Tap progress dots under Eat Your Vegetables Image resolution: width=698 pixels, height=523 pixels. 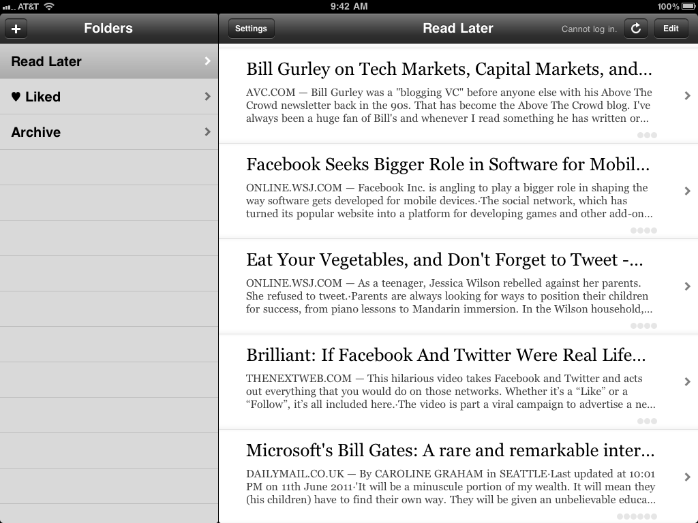(643, 326)
